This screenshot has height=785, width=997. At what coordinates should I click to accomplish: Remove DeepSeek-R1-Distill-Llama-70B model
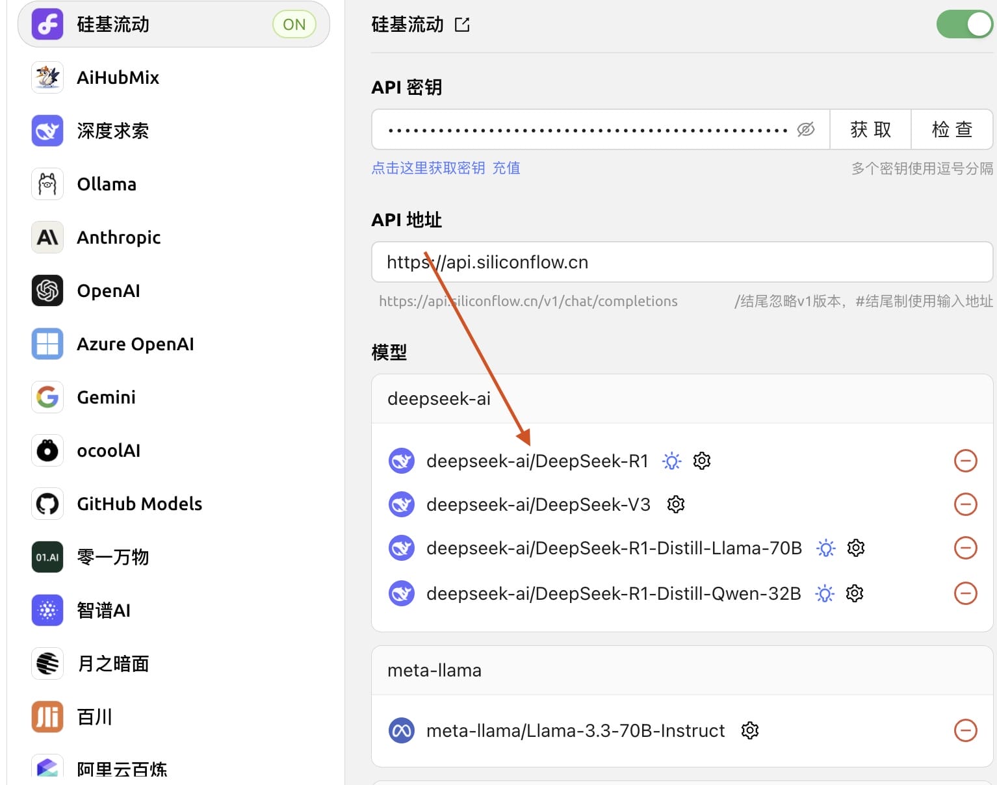click(965, 548)
